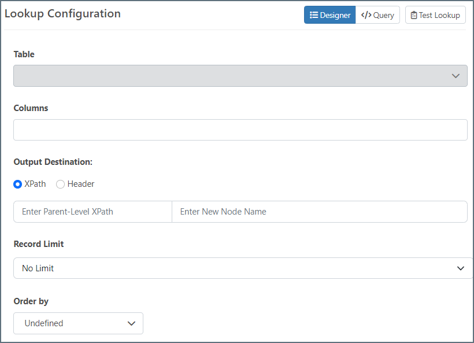Click the Record Limit chevron arrow

pyautogui.click(x=461, y=268)
